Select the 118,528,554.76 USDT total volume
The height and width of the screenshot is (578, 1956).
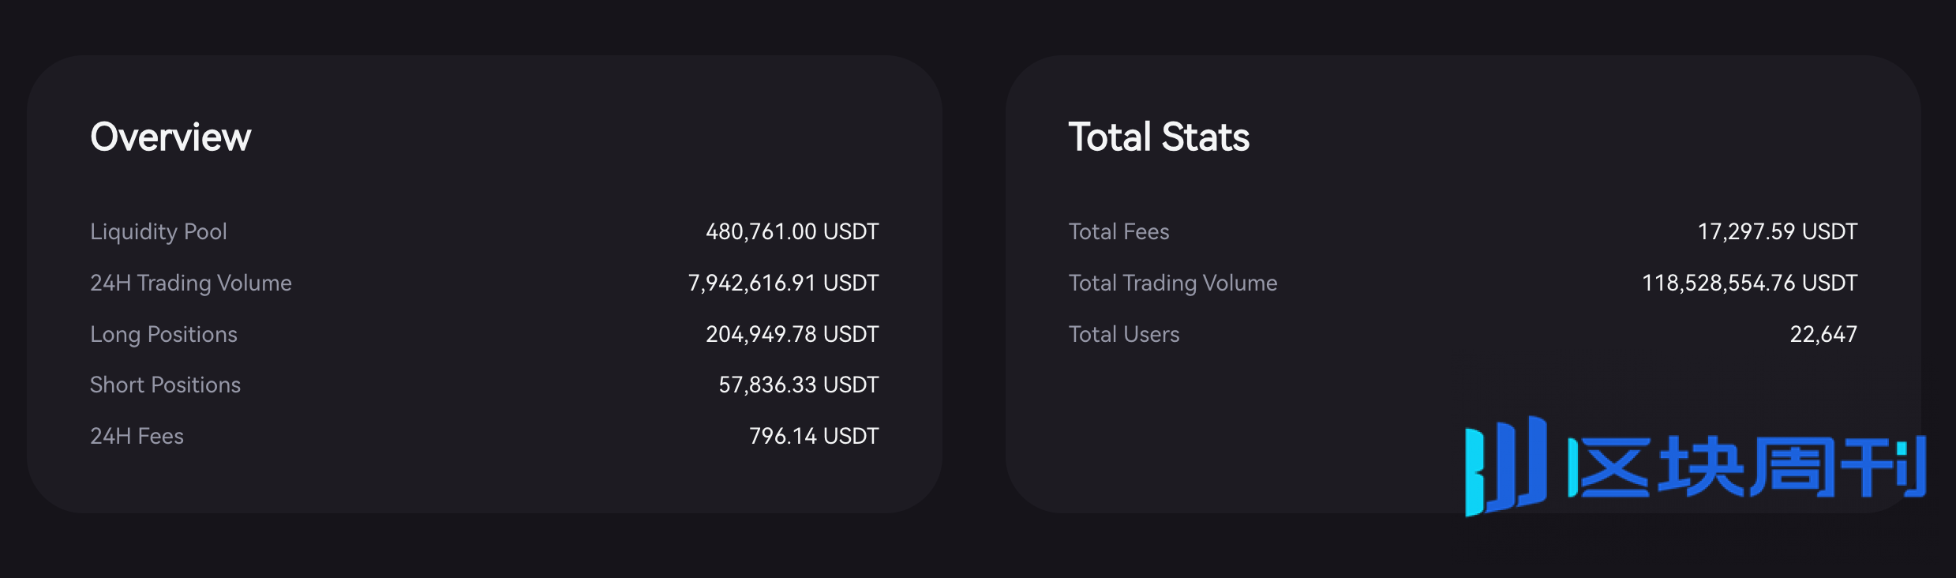(1749, 283)
